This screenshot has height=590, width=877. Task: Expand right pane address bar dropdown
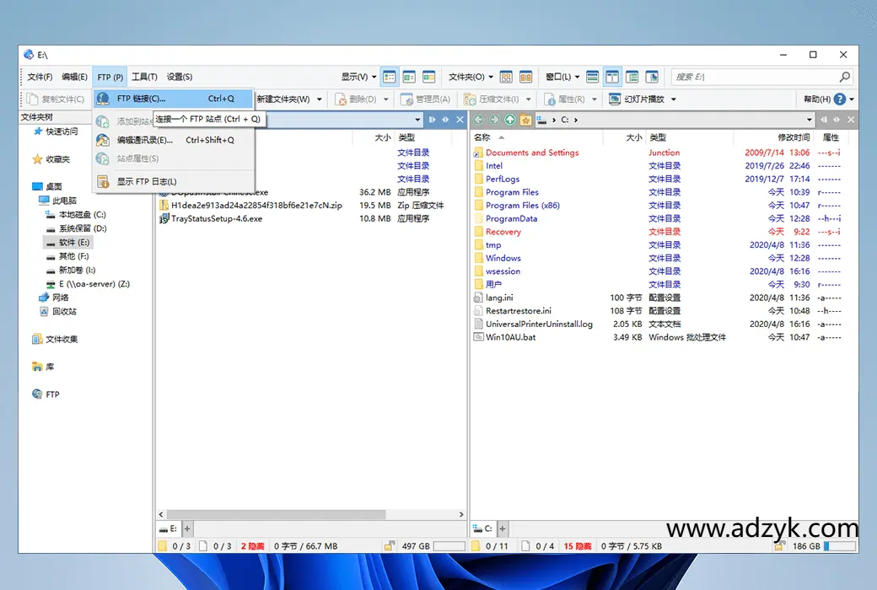tap(810, 120)
